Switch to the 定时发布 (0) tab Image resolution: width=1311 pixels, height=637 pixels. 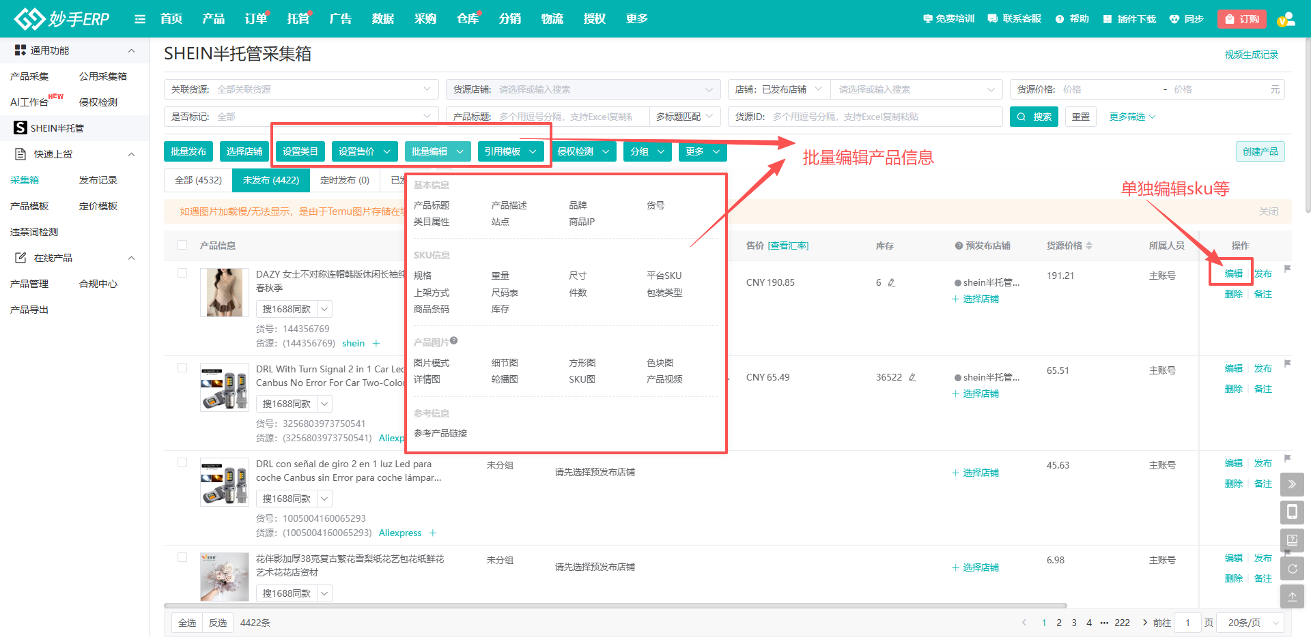[345, 180]
